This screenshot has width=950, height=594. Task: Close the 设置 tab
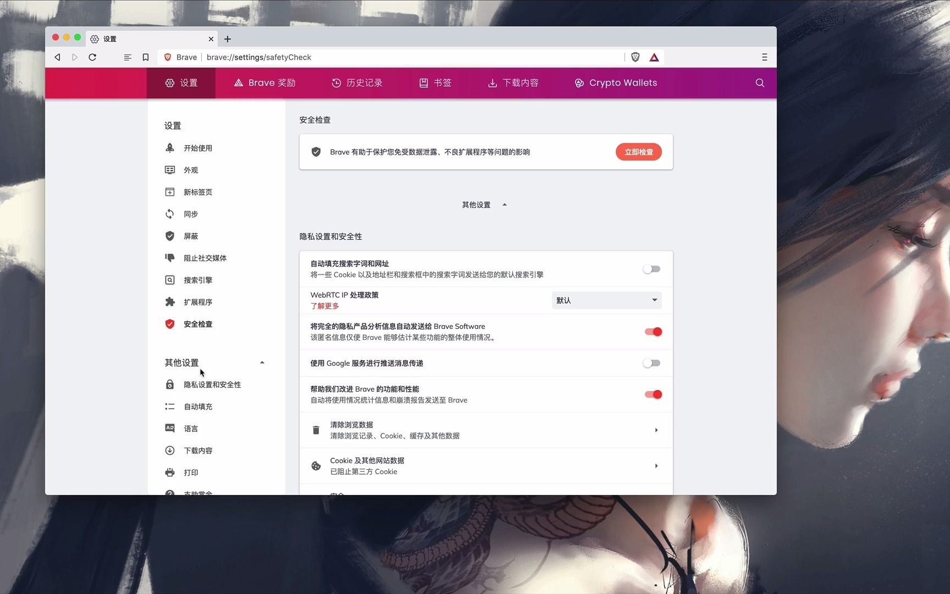(211, 39)
